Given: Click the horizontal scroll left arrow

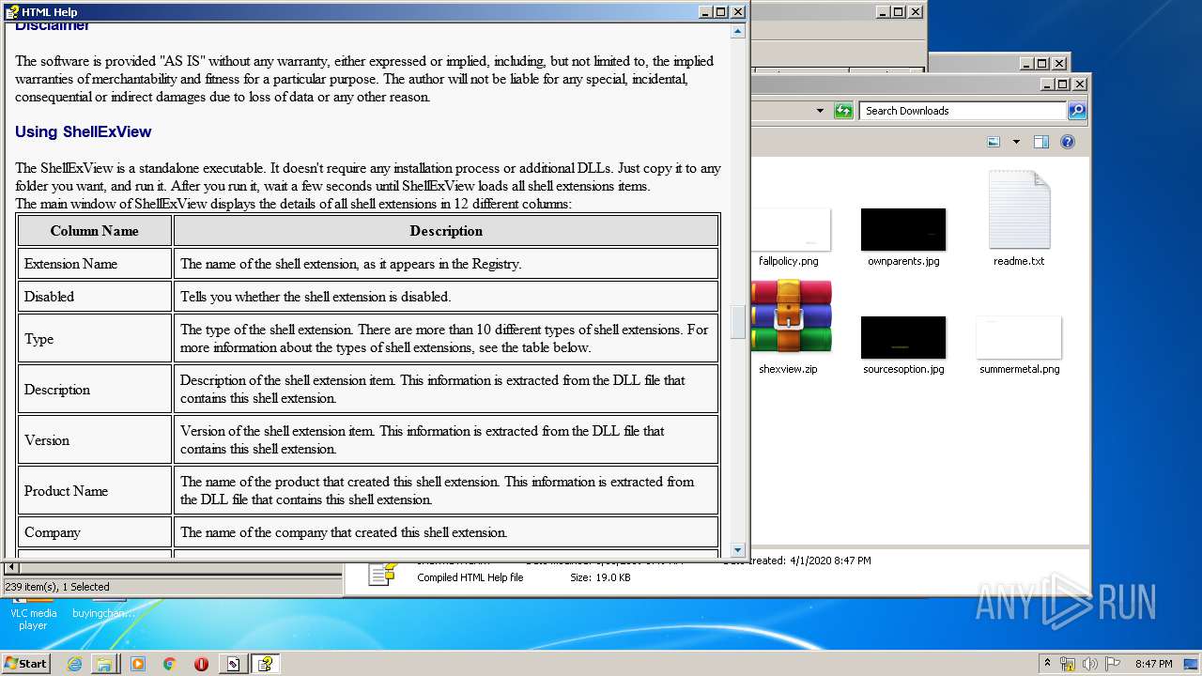Looking at the screenshot, I should point(10,567).
